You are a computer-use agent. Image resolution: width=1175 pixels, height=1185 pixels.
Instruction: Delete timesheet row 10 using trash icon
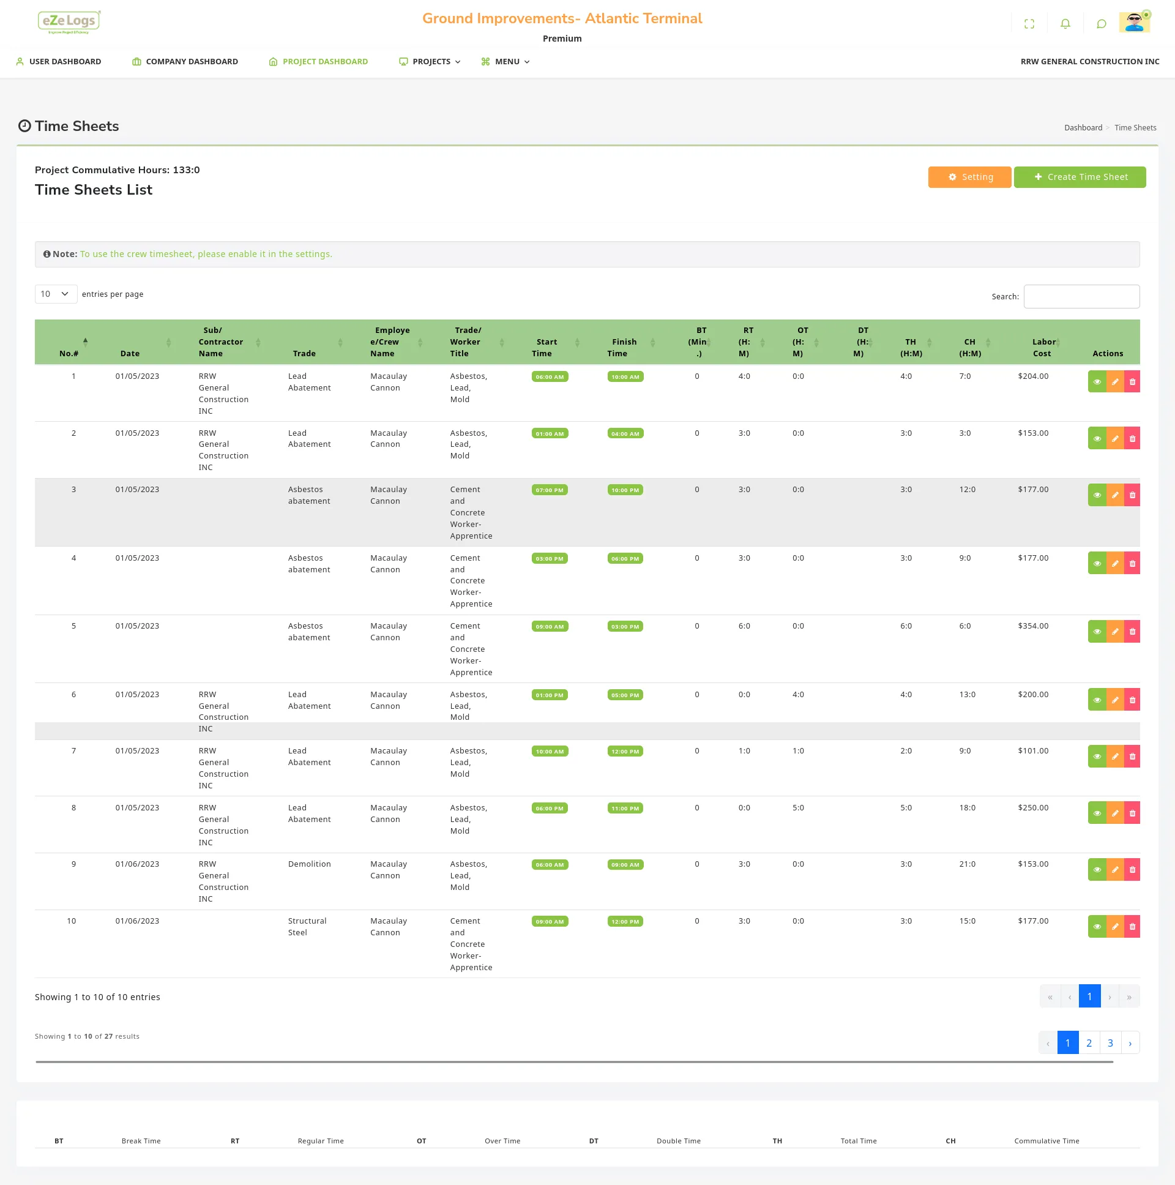point(1132,927)
